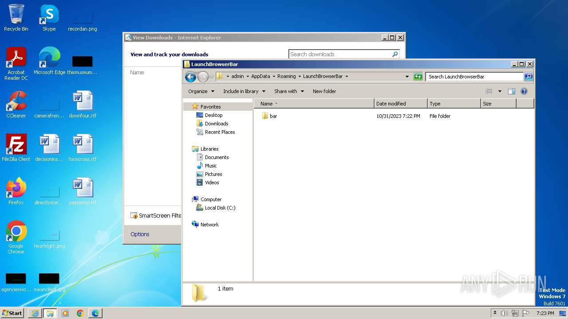Select the bar folder

point(269,116)
